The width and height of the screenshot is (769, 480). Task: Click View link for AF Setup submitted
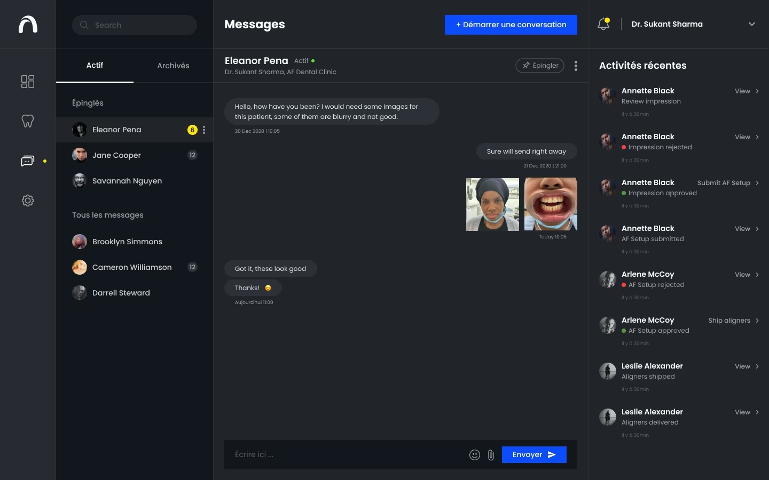[742, 229]
